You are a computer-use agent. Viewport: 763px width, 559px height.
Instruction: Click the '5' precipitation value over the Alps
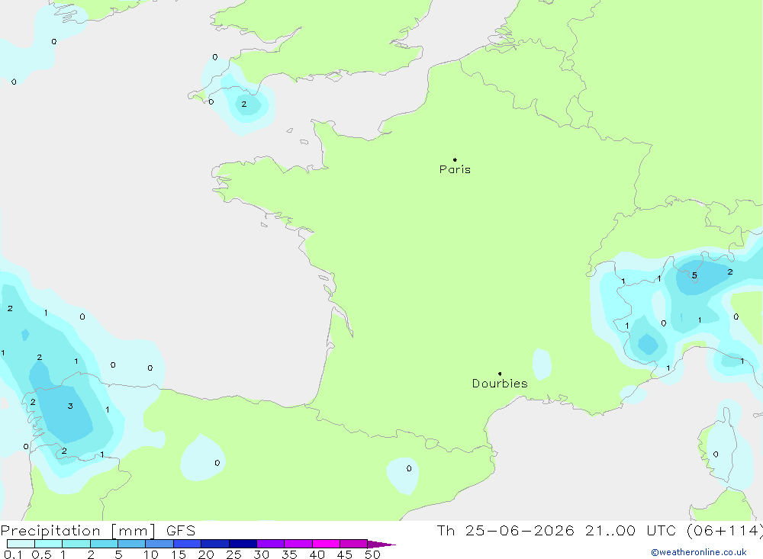[x=694, y=276]
